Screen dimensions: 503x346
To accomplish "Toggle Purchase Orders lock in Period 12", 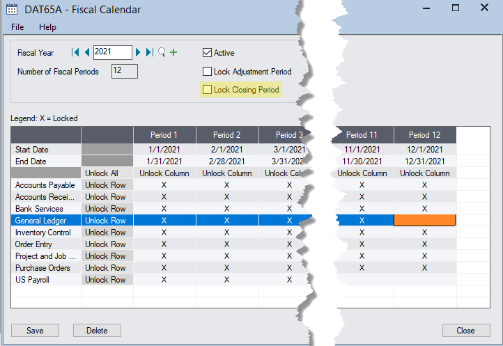I will [425, 268].
